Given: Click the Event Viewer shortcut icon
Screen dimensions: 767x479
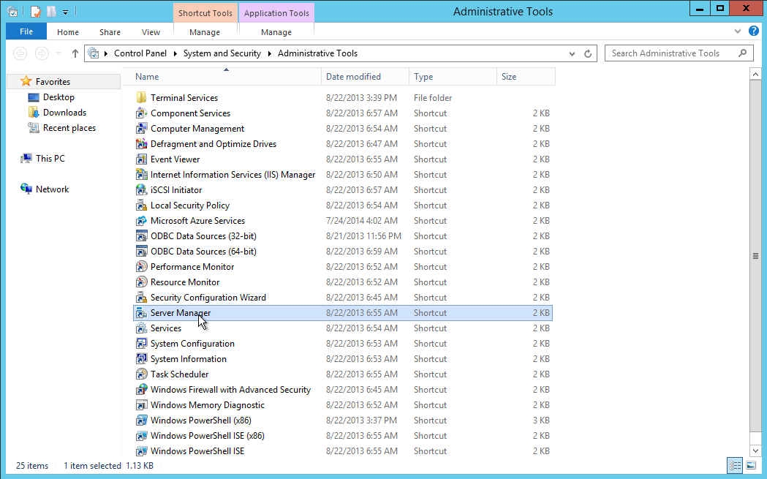Looking at the screenshot, I should click(x=141, y=159).
